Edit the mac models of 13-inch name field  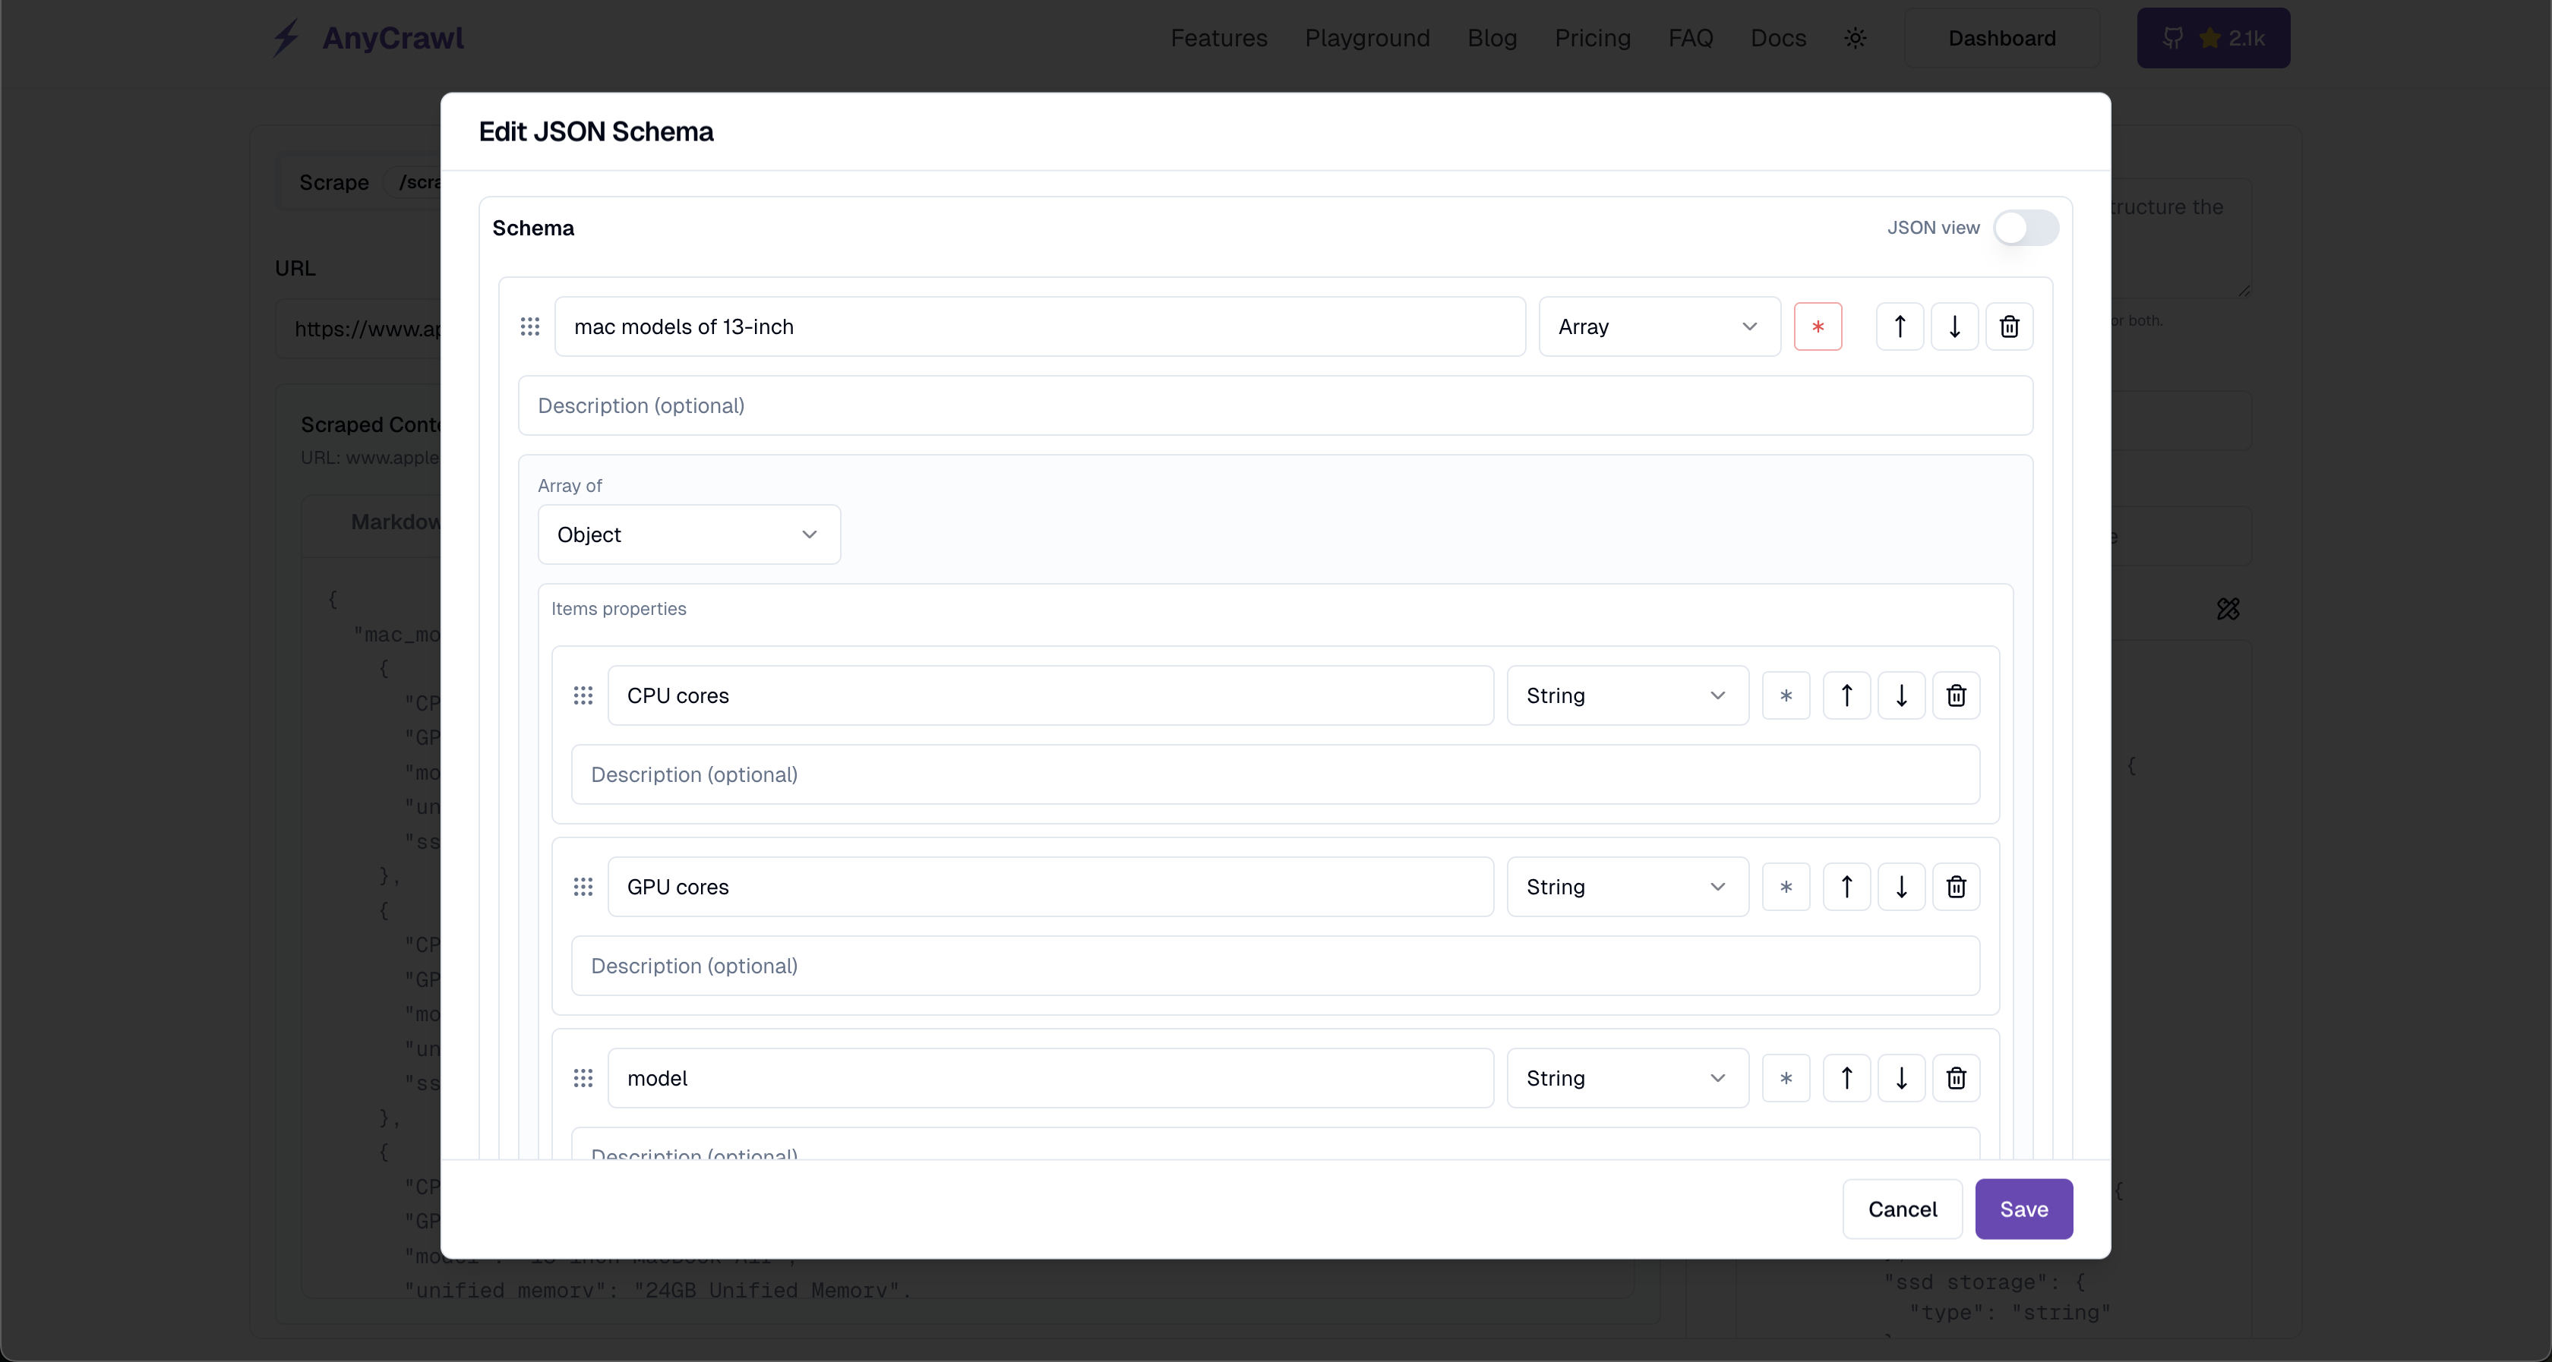[1039, 327]
